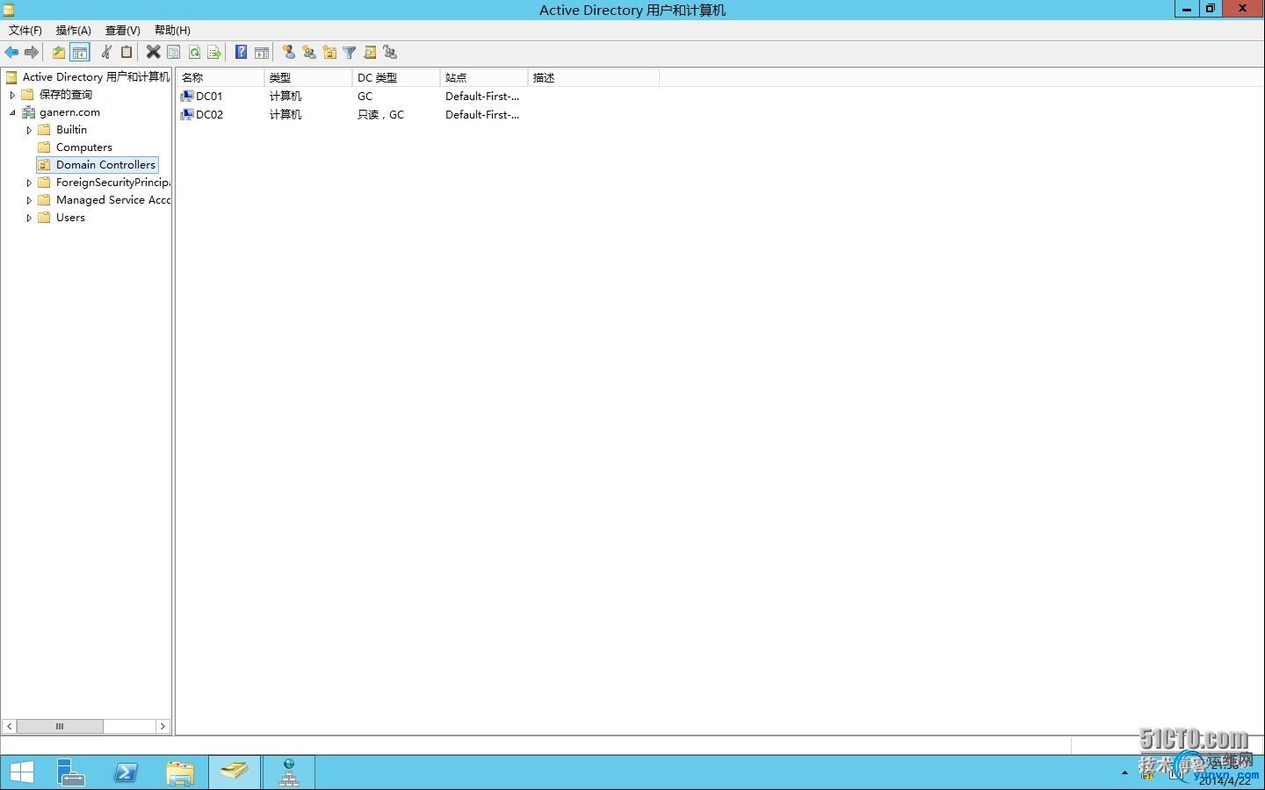Click the Export list icon

click(x=213, y=53)
